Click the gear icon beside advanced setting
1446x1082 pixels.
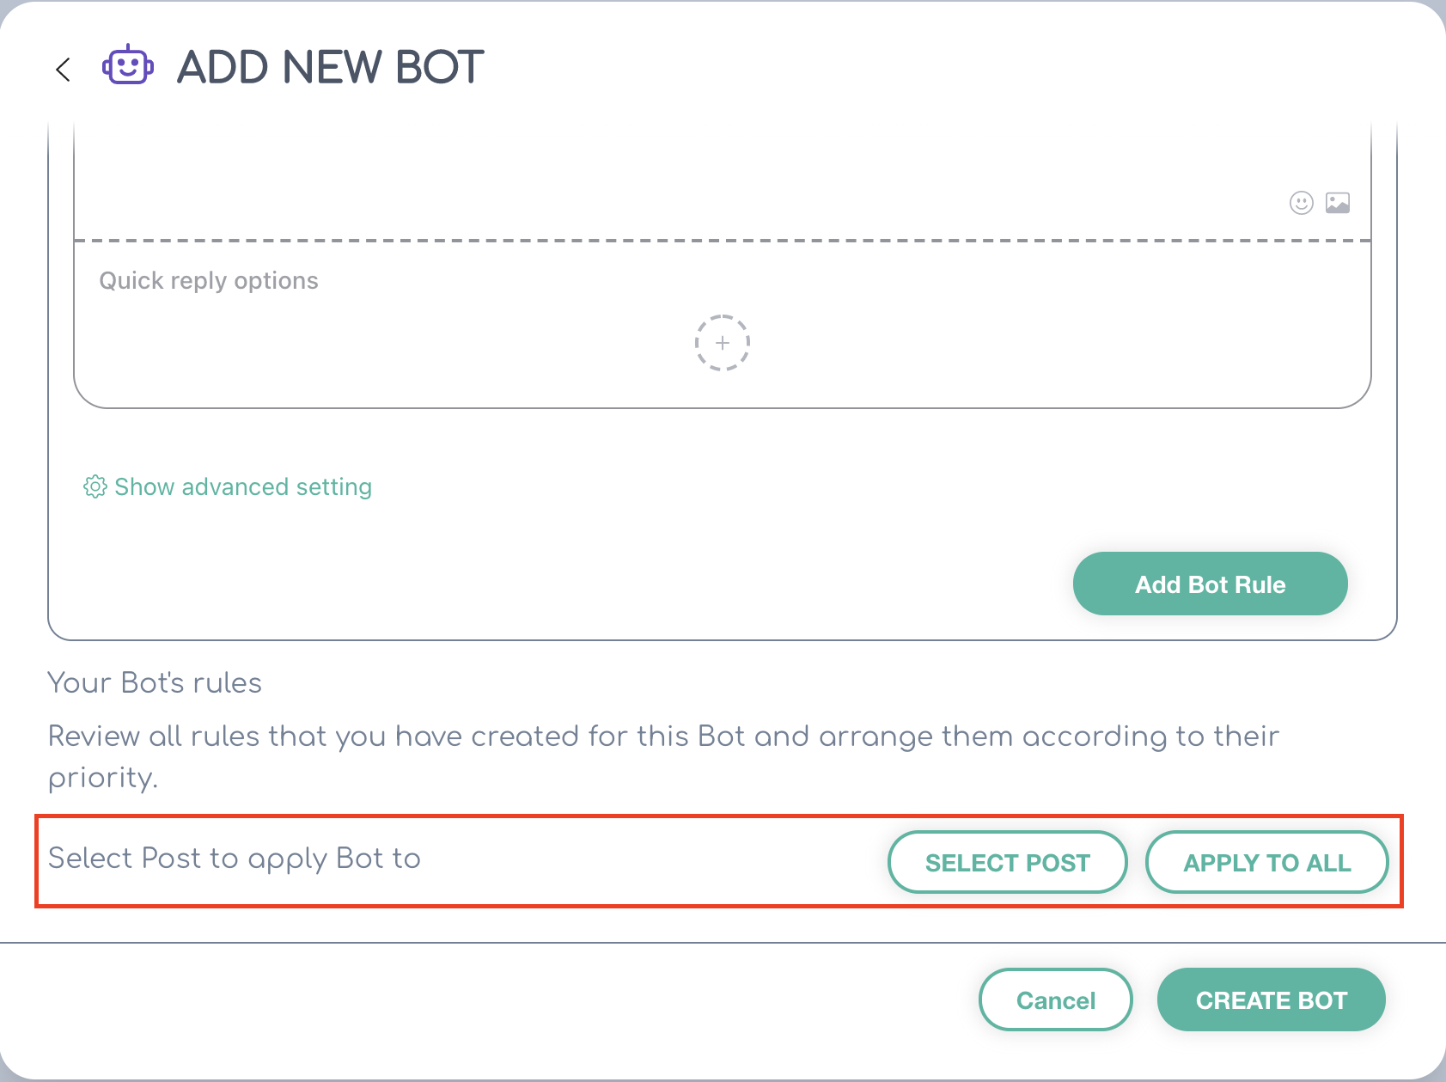click(95, 486)
